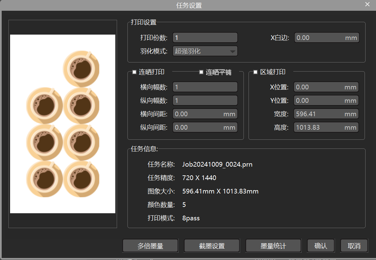Screen dimensions: 376x260
Task: Close the 任务设置 dialog
Action: click(x=367, y=4)
